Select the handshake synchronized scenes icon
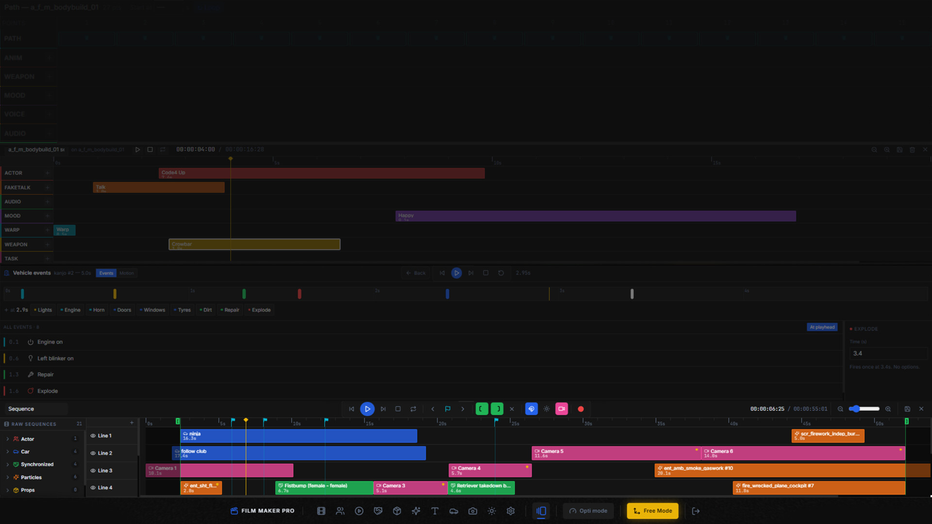 378,511
